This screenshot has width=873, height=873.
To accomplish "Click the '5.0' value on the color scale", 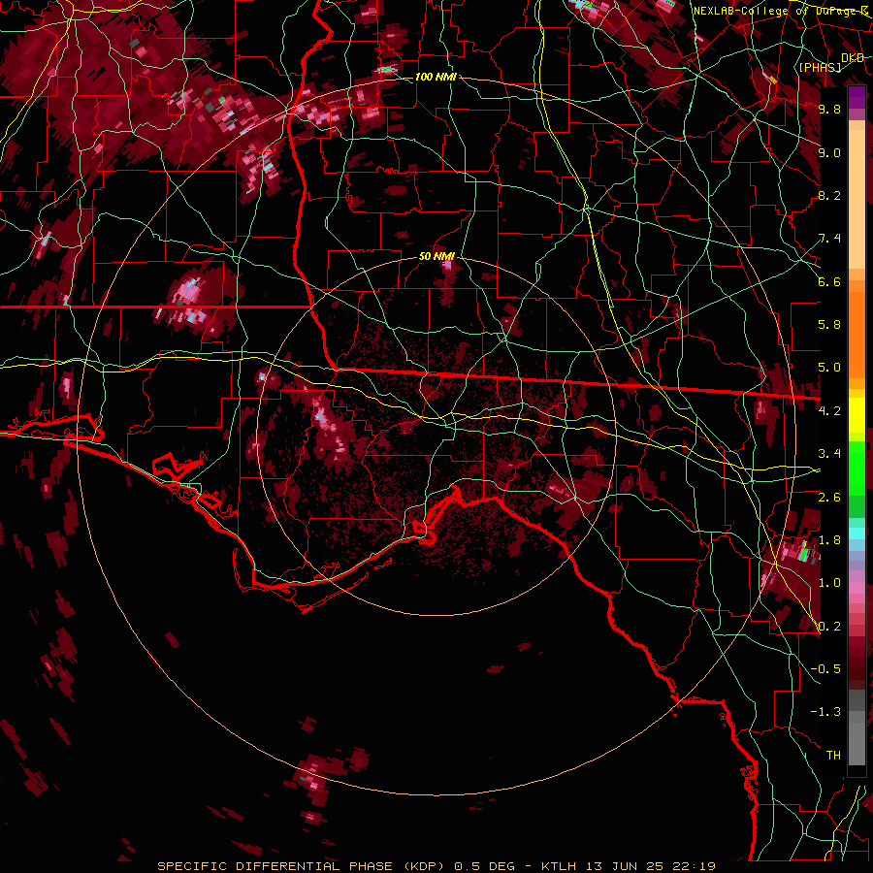I will coord(829,368).
